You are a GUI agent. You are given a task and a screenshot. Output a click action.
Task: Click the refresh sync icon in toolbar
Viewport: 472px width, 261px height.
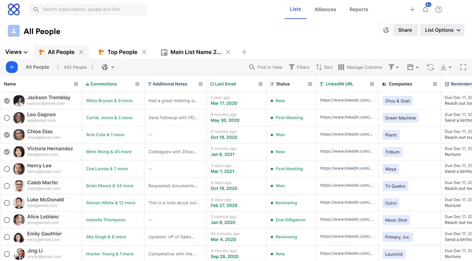coord(430,67)
